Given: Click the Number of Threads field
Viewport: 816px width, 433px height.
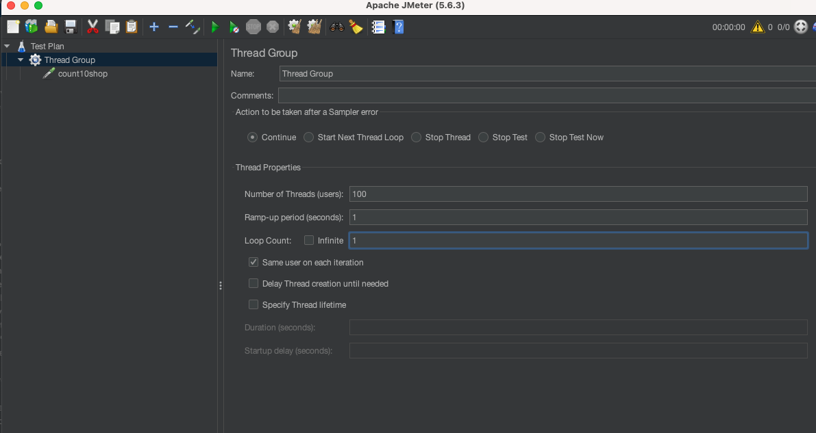Looking at the screenshot, I should (578, 194).
